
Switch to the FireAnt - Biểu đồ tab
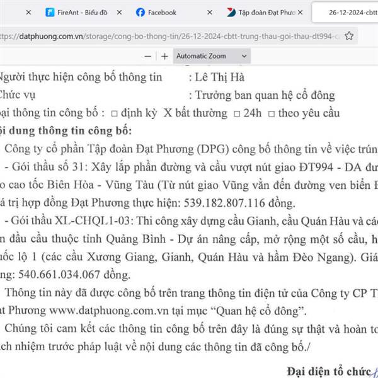(x=82, y=13)
